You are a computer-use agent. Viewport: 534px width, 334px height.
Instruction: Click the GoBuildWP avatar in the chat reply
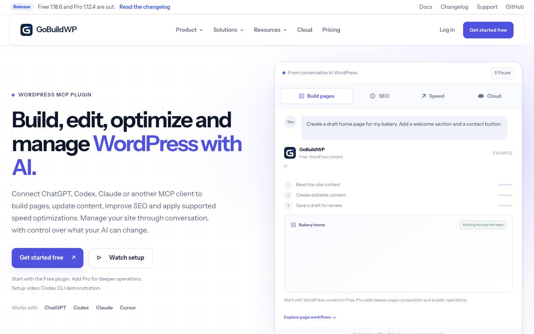click(x=290, y=153)
